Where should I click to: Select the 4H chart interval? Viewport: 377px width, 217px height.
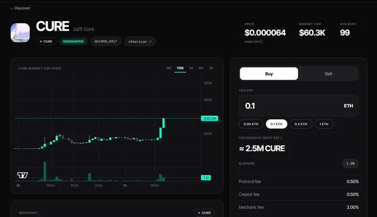point(201,68)
